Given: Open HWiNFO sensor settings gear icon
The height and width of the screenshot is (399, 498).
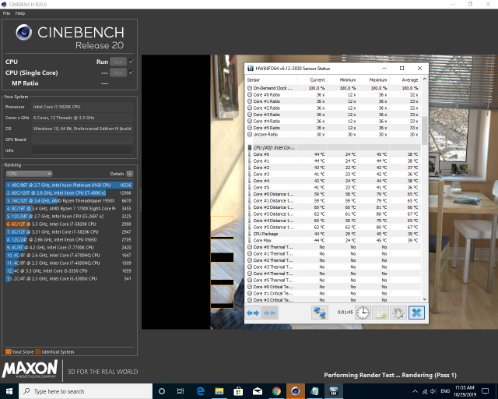Looking at the screenshot, I should (x=398, y=312).
